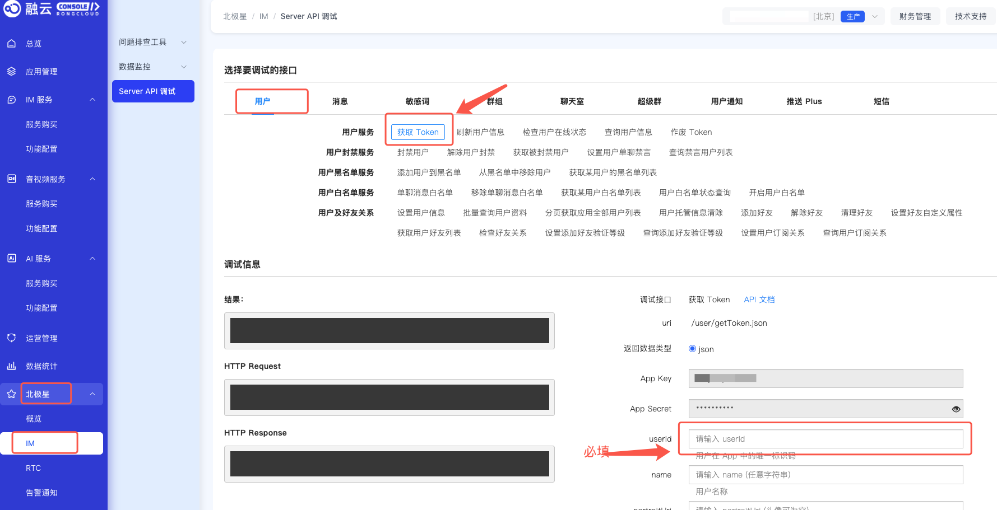
Task: Select the json return type radio button
Action: click(x=692, y=349)
